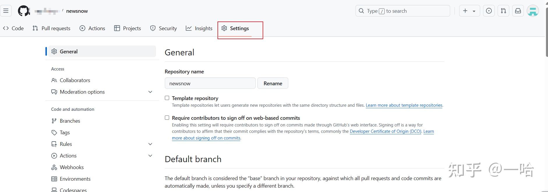Open the create new dropdown arrow
Screen dimensions: 548x192
point(473,10)
